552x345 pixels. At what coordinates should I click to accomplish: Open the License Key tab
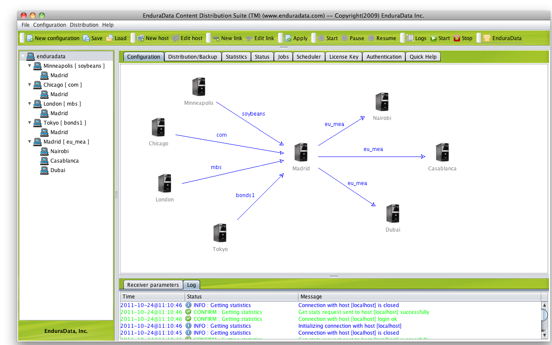point(344,56)
